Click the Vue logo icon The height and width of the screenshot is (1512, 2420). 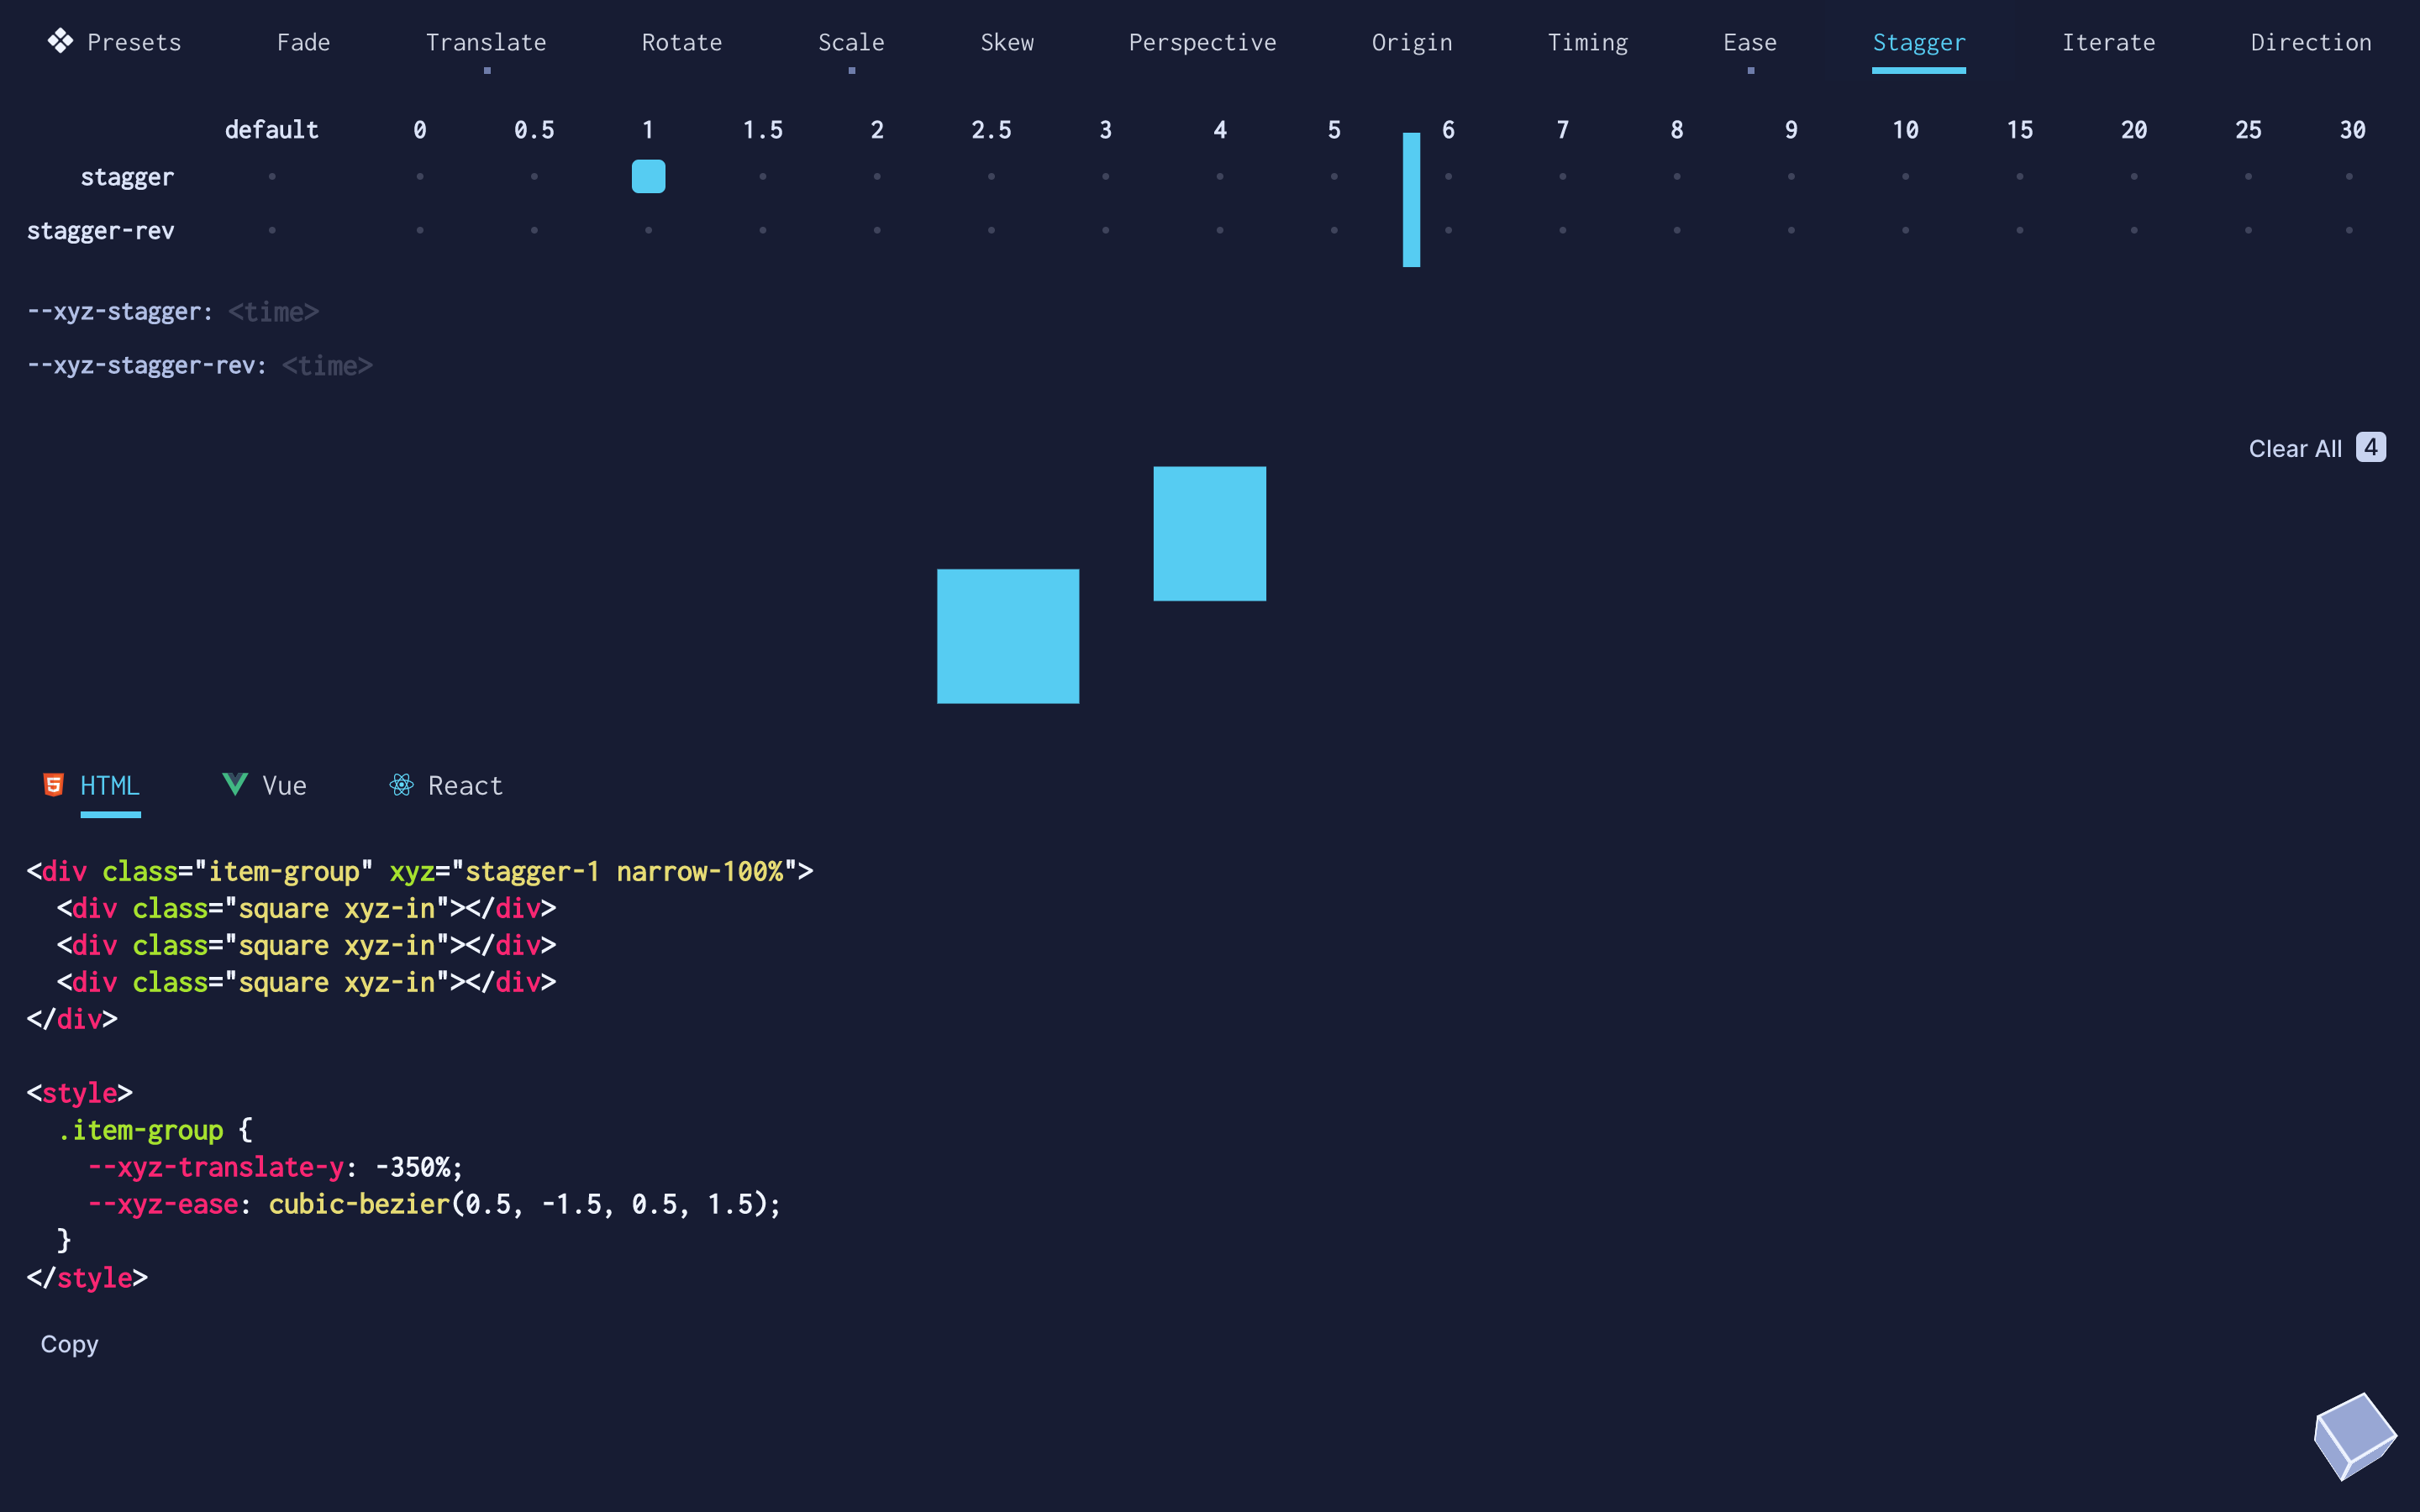tap(235, 784)
